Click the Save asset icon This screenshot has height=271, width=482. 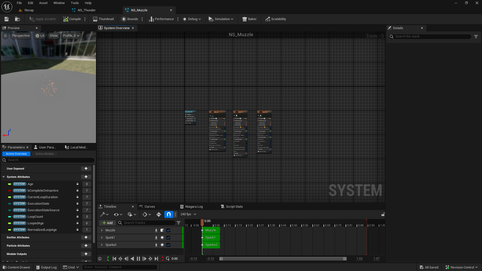tap(7, 19)
